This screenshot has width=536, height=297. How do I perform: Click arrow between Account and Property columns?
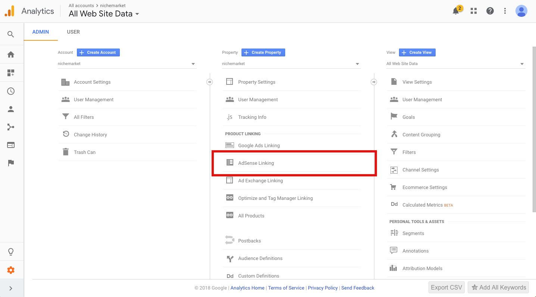pos(209,82)
